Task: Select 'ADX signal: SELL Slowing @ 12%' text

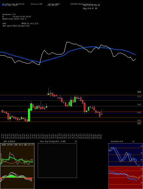Action: [x=16, y=26]
